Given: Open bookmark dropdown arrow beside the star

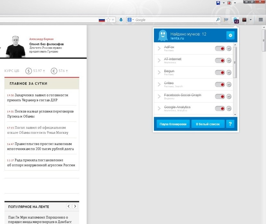Looking at the screenshot, I should click(113, 20).
